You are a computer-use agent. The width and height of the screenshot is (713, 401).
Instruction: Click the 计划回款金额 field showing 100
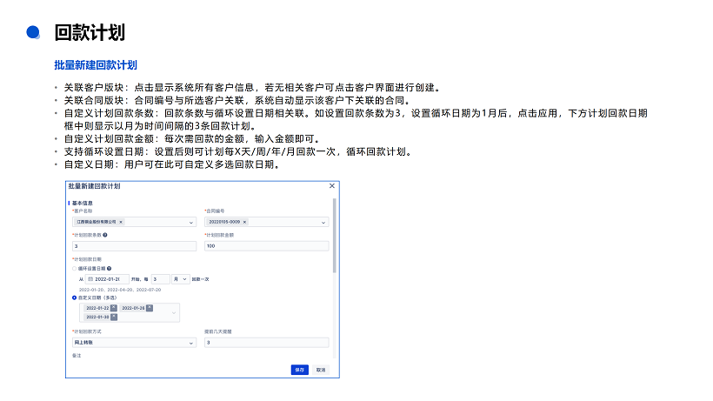(x=266, y=246)
